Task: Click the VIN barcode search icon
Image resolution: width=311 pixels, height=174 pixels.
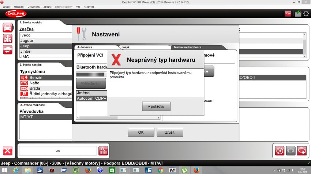Action: click(x=103, y=151)
